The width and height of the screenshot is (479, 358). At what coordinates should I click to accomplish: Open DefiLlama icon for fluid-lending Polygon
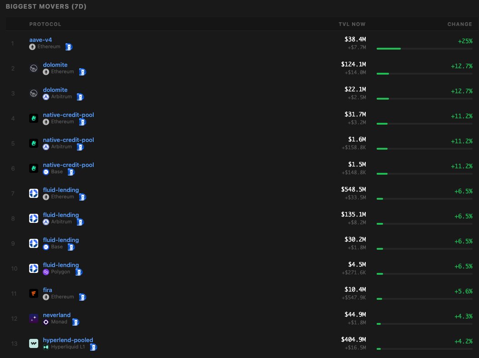click(x=79, y=272)
